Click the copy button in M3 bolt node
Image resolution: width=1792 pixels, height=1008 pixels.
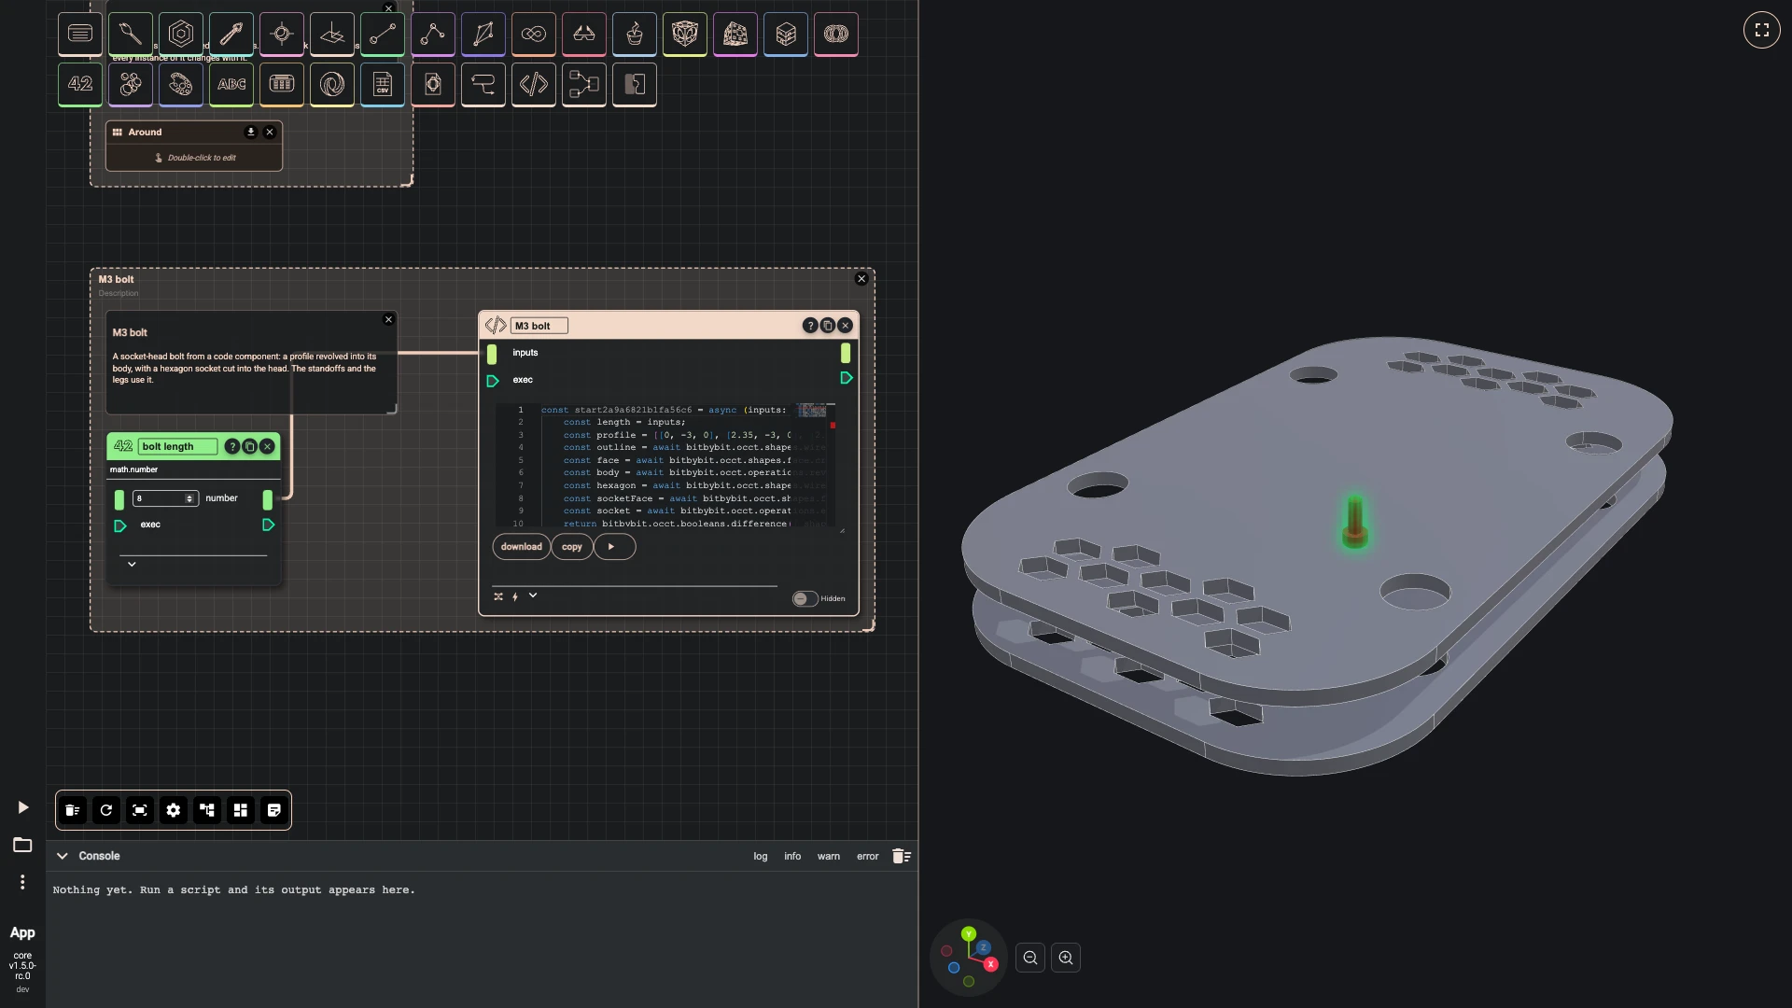click(572, 547)
